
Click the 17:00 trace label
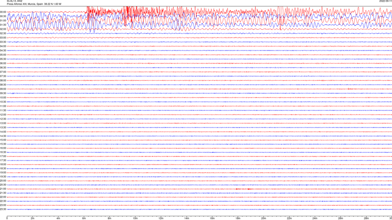tap(3, 156)
